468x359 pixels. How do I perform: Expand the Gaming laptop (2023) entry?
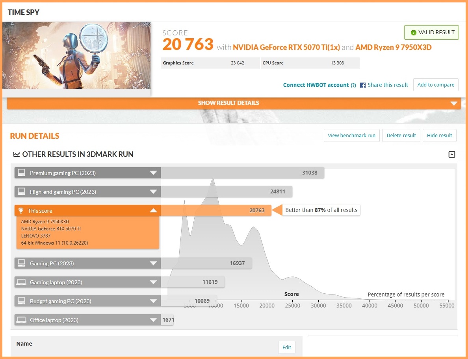(153, 282)
